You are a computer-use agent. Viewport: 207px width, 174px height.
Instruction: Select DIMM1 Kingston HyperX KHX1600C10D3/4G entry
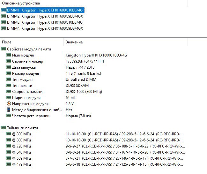(x=45, y=10)
